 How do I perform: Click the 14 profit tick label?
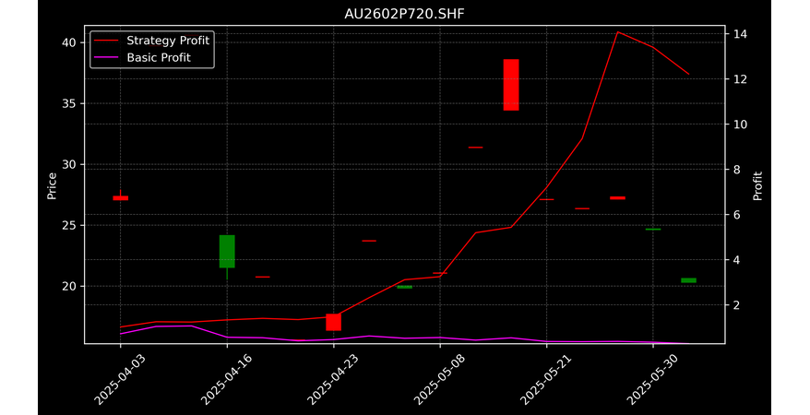pyautogui.click(x=739, y=34)
